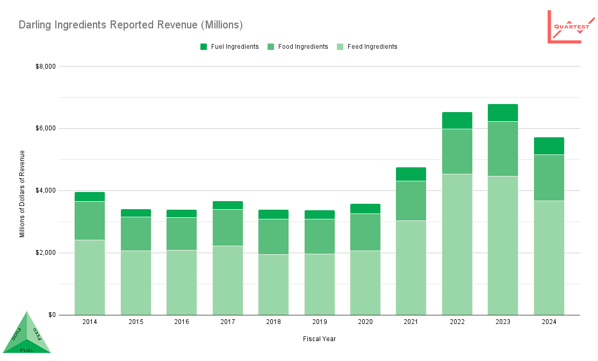Screen dimensions: 598x361
Task: Click the '2022' year label
Action: tap(457, 322)
